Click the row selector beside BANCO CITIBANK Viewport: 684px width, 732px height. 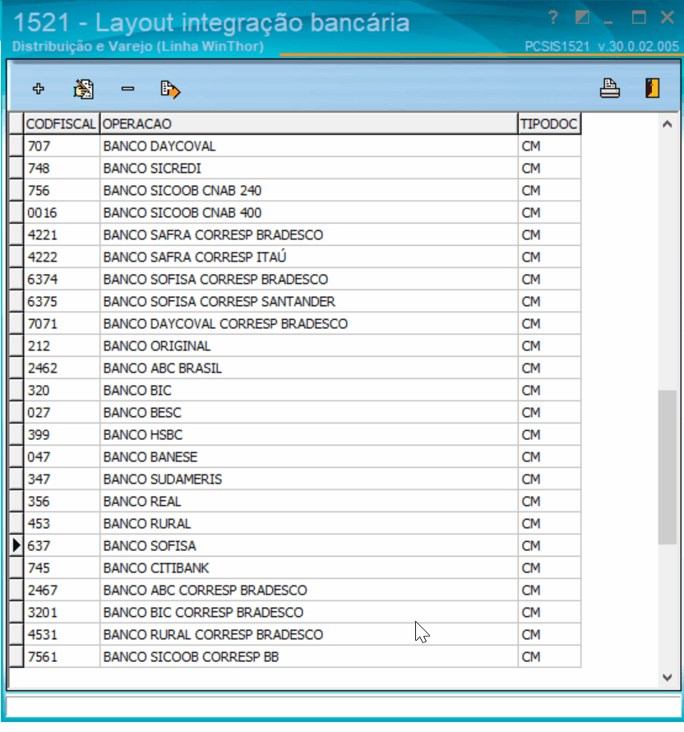pos(16,568)
